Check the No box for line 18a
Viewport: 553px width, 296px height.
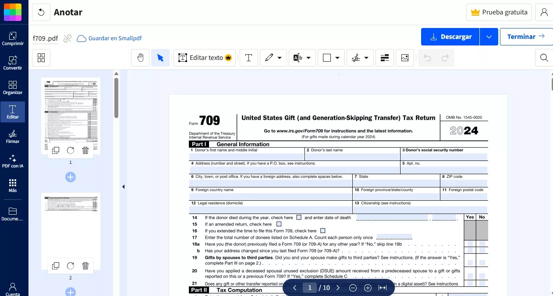[482, 244]
